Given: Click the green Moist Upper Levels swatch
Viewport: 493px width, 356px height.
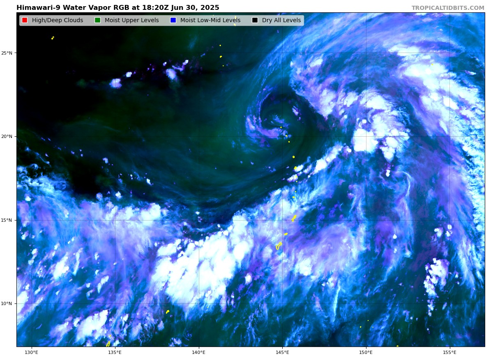Looking at the screenshot, I should click(x=97, y=21).
